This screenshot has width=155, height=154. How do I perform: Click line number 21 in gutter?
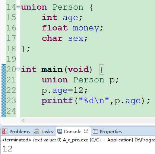[11, 80]
